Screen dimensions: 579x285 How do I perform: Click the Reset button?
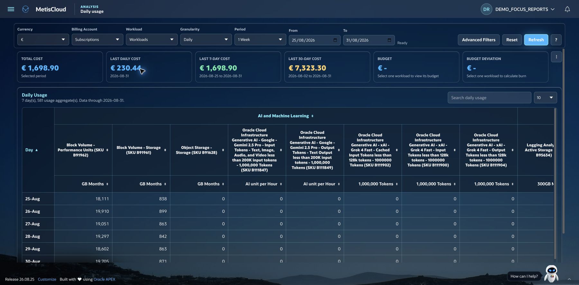point(512,40)
